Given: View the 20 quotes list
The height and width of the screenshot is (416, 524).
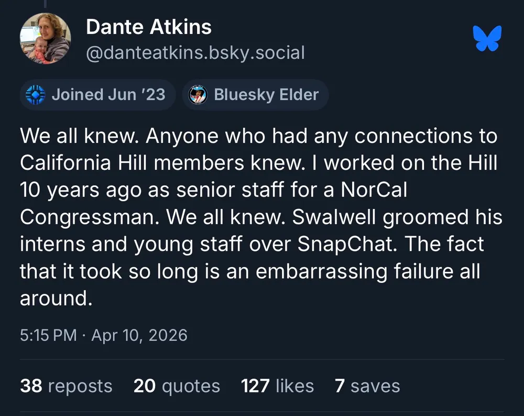Looking at the screenshot, I should [x=177, y=386].
